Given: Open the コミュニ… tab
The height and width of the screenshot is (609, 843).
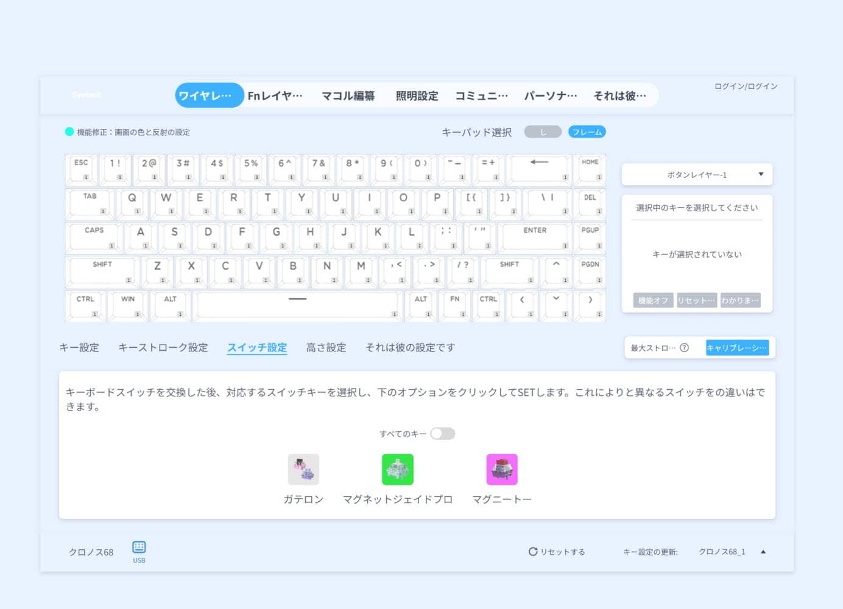Looking at the screenshot, I should coord(481,96).
